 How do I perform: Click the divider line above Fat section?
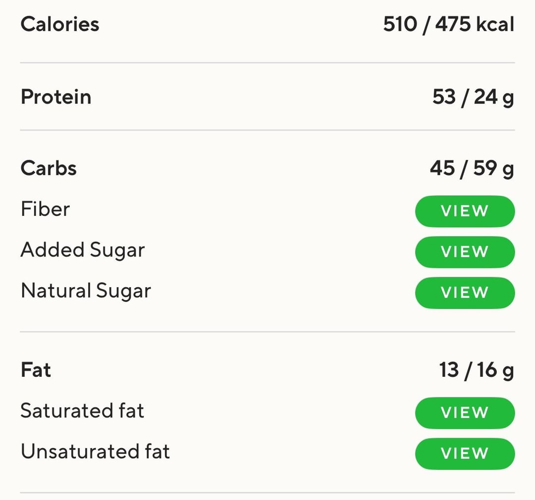(267, 332)
